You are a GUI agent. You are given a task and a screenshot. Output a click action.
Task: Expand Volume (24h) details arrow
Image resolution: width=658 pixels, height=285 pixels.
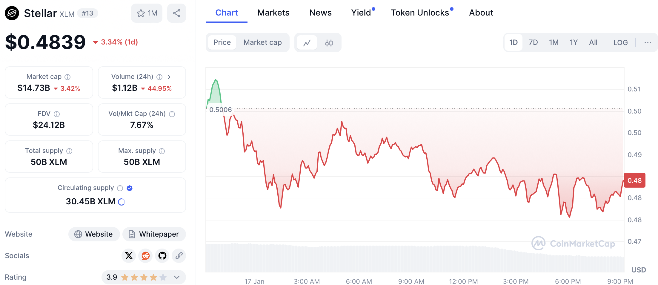point(169,77)
